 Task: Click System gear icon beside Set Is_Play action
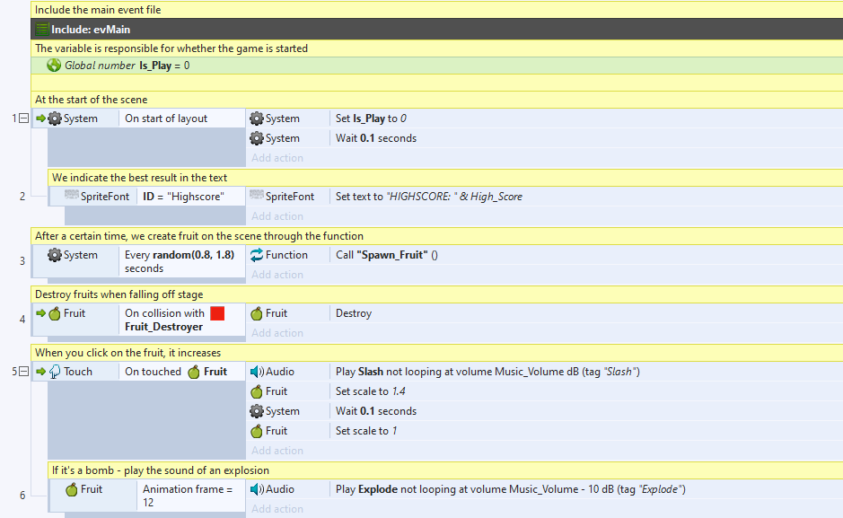tap(257, 119)
